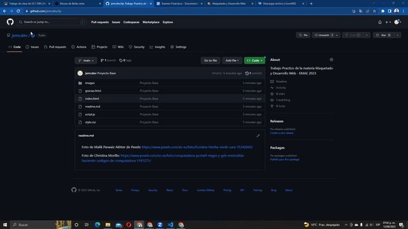Expand the Unwatch dropdown arrow
The image size is (408, 229).
point(337,35)
